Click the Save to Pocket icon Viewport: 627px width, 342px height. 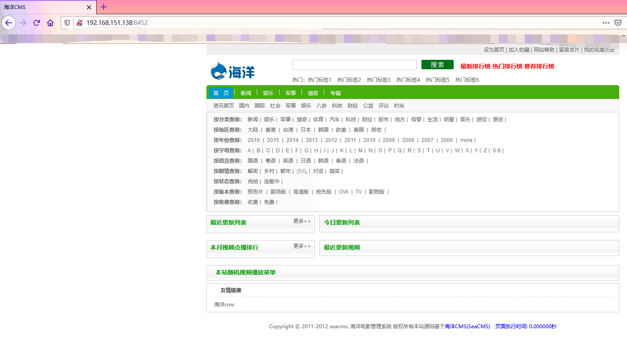618,23
